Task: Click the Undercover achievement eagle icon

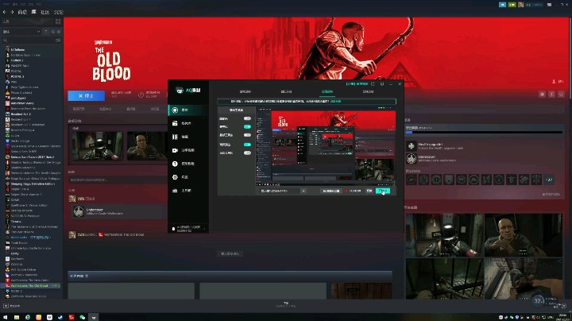Action: point(412,159)
